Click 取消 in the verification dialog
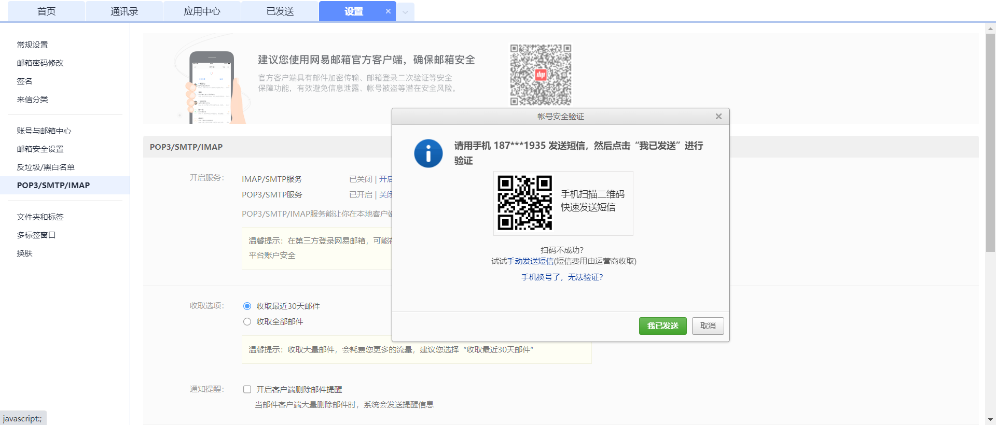Screen dimensions: 996x425 [x=708, y=326]
